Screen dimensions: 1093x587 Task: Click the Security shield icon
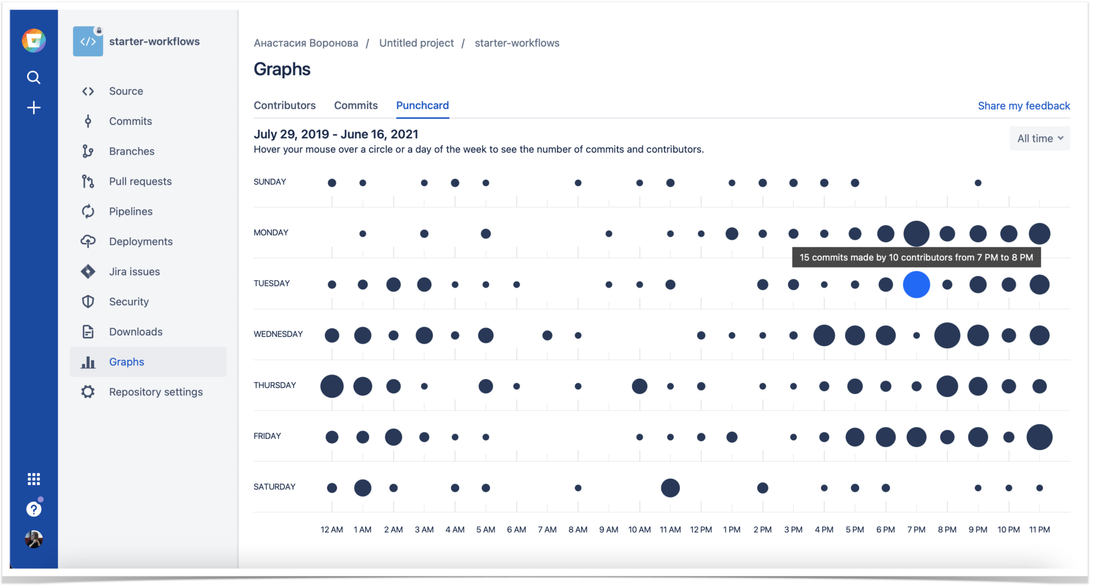[x=88, y=301]
